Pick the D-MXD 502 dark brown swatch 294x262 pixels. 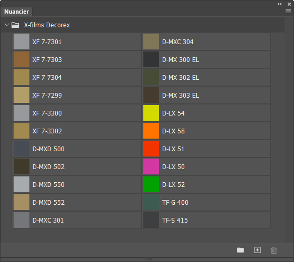[22, 166]
